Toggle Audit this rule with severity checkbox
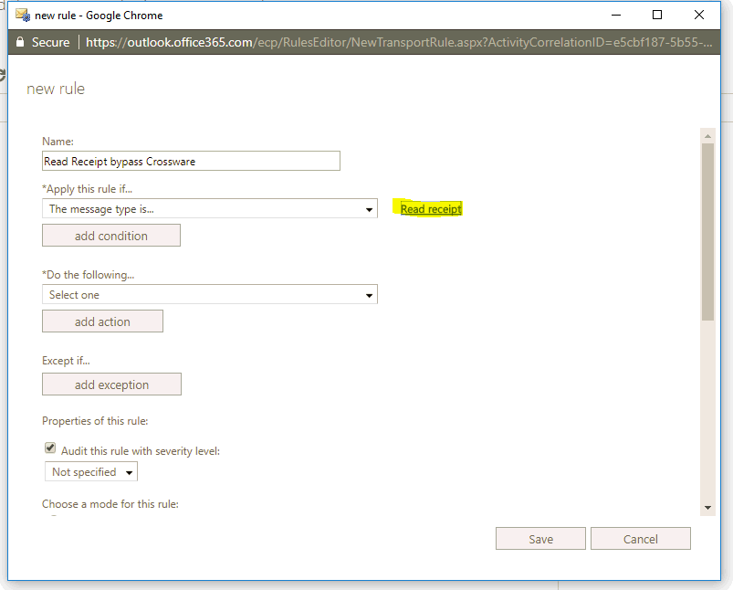 [x=50, y=448]
